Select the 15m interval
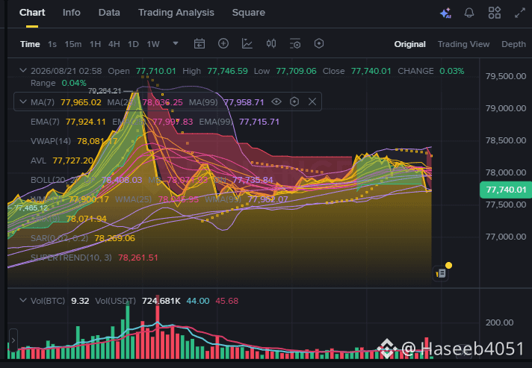Image resolution: width=532 pixels, height=368 pixels. tap(73, 44)
